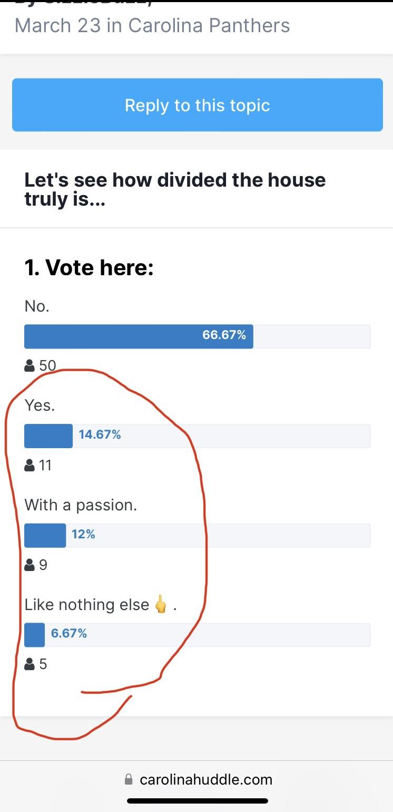
Task: Click the 12% With a passion bar
Action: (x=197, y=536)
